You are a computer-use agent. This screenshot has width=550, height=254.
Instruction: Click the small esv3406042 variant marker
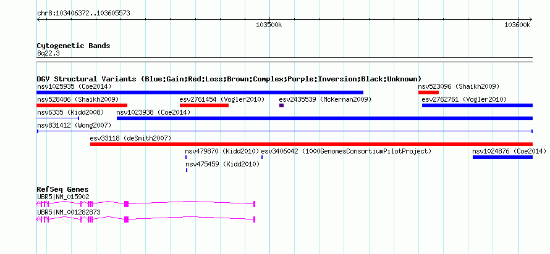click(262, 157)
